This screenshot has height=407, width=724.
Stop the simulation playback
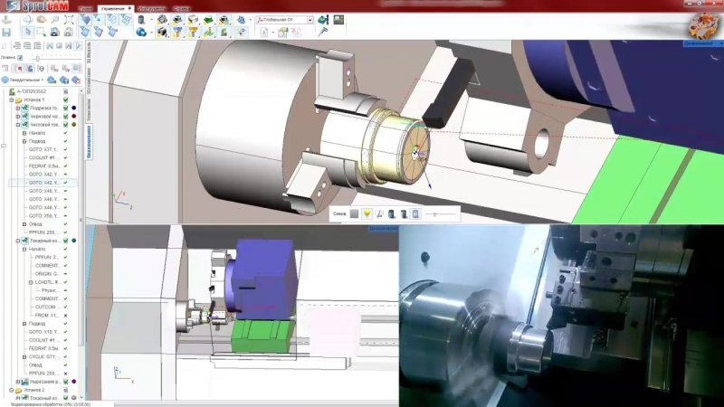coord(59,46)
